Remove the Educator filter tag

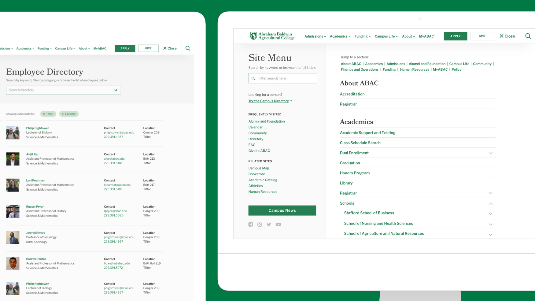pos(69,114)
